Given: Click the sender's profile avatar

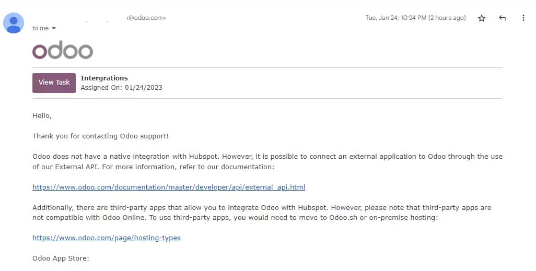Looking at the screenshot, I should click(14, 23).
